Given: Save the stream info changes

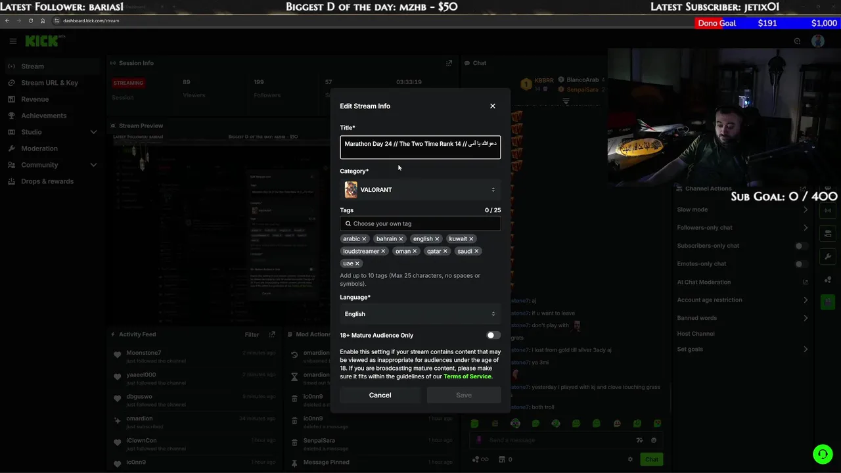Looking at the screenshot, I should pos(464,395).
